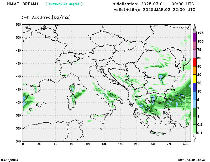
Task: Click the valid(+46h) time text
Action: click(155, 10)
